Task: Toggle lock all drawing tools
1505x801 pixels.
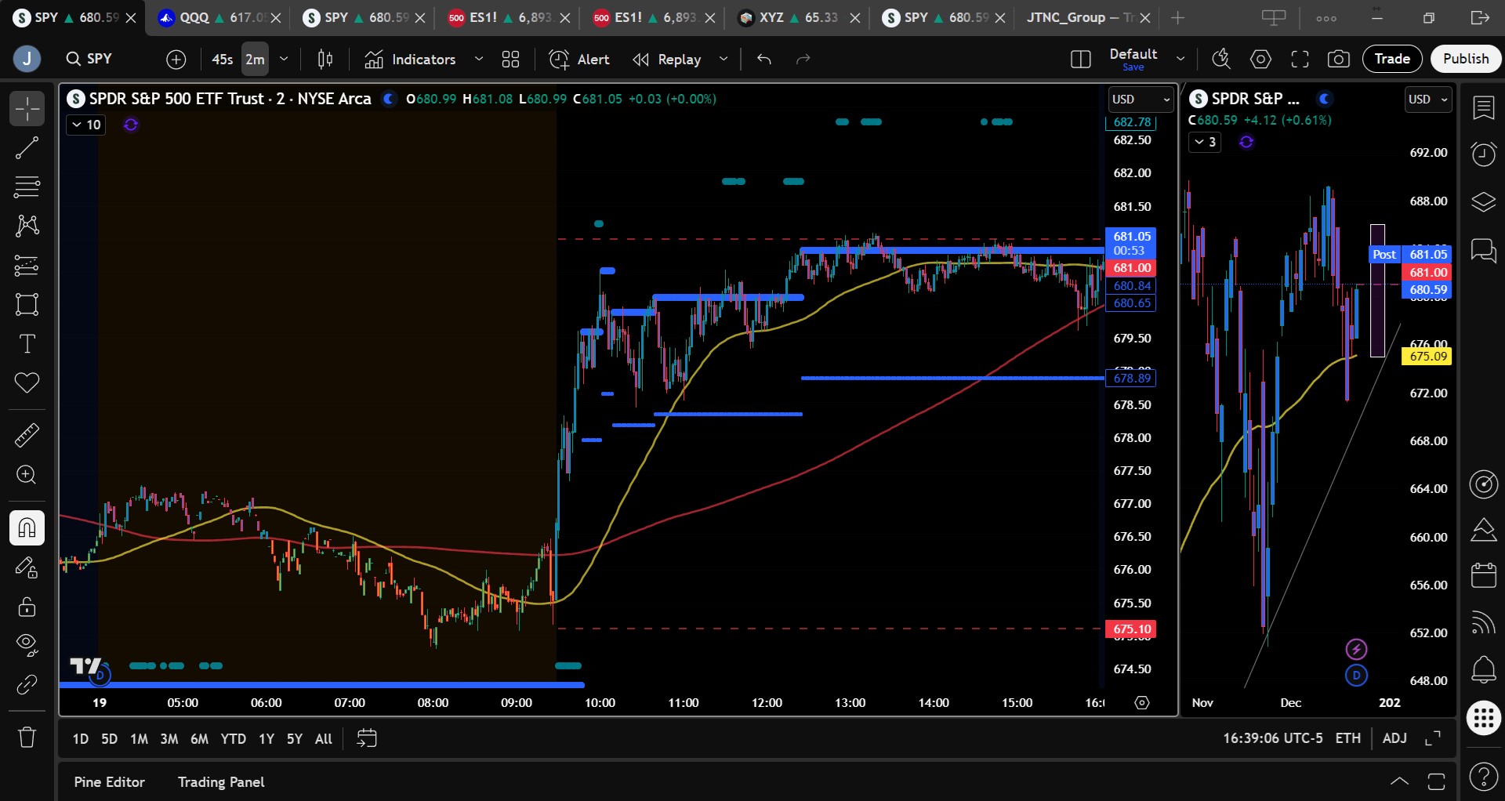Action: click(27, 607)
